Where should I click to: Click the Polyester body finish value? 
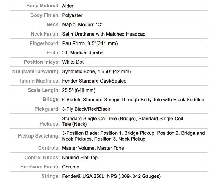point(72,15)
